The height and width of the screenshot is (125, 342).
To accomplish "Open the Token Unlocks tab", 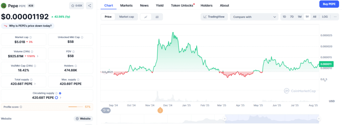I will [x=183, y=5].
